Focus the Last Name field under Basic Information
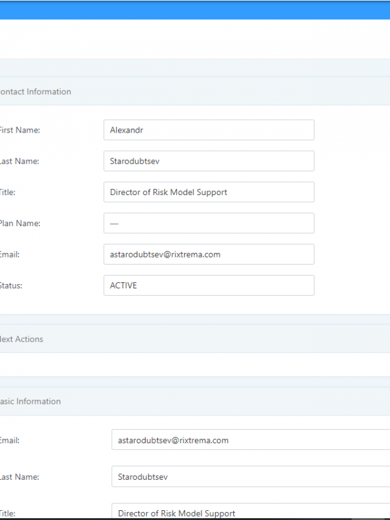 250,476
